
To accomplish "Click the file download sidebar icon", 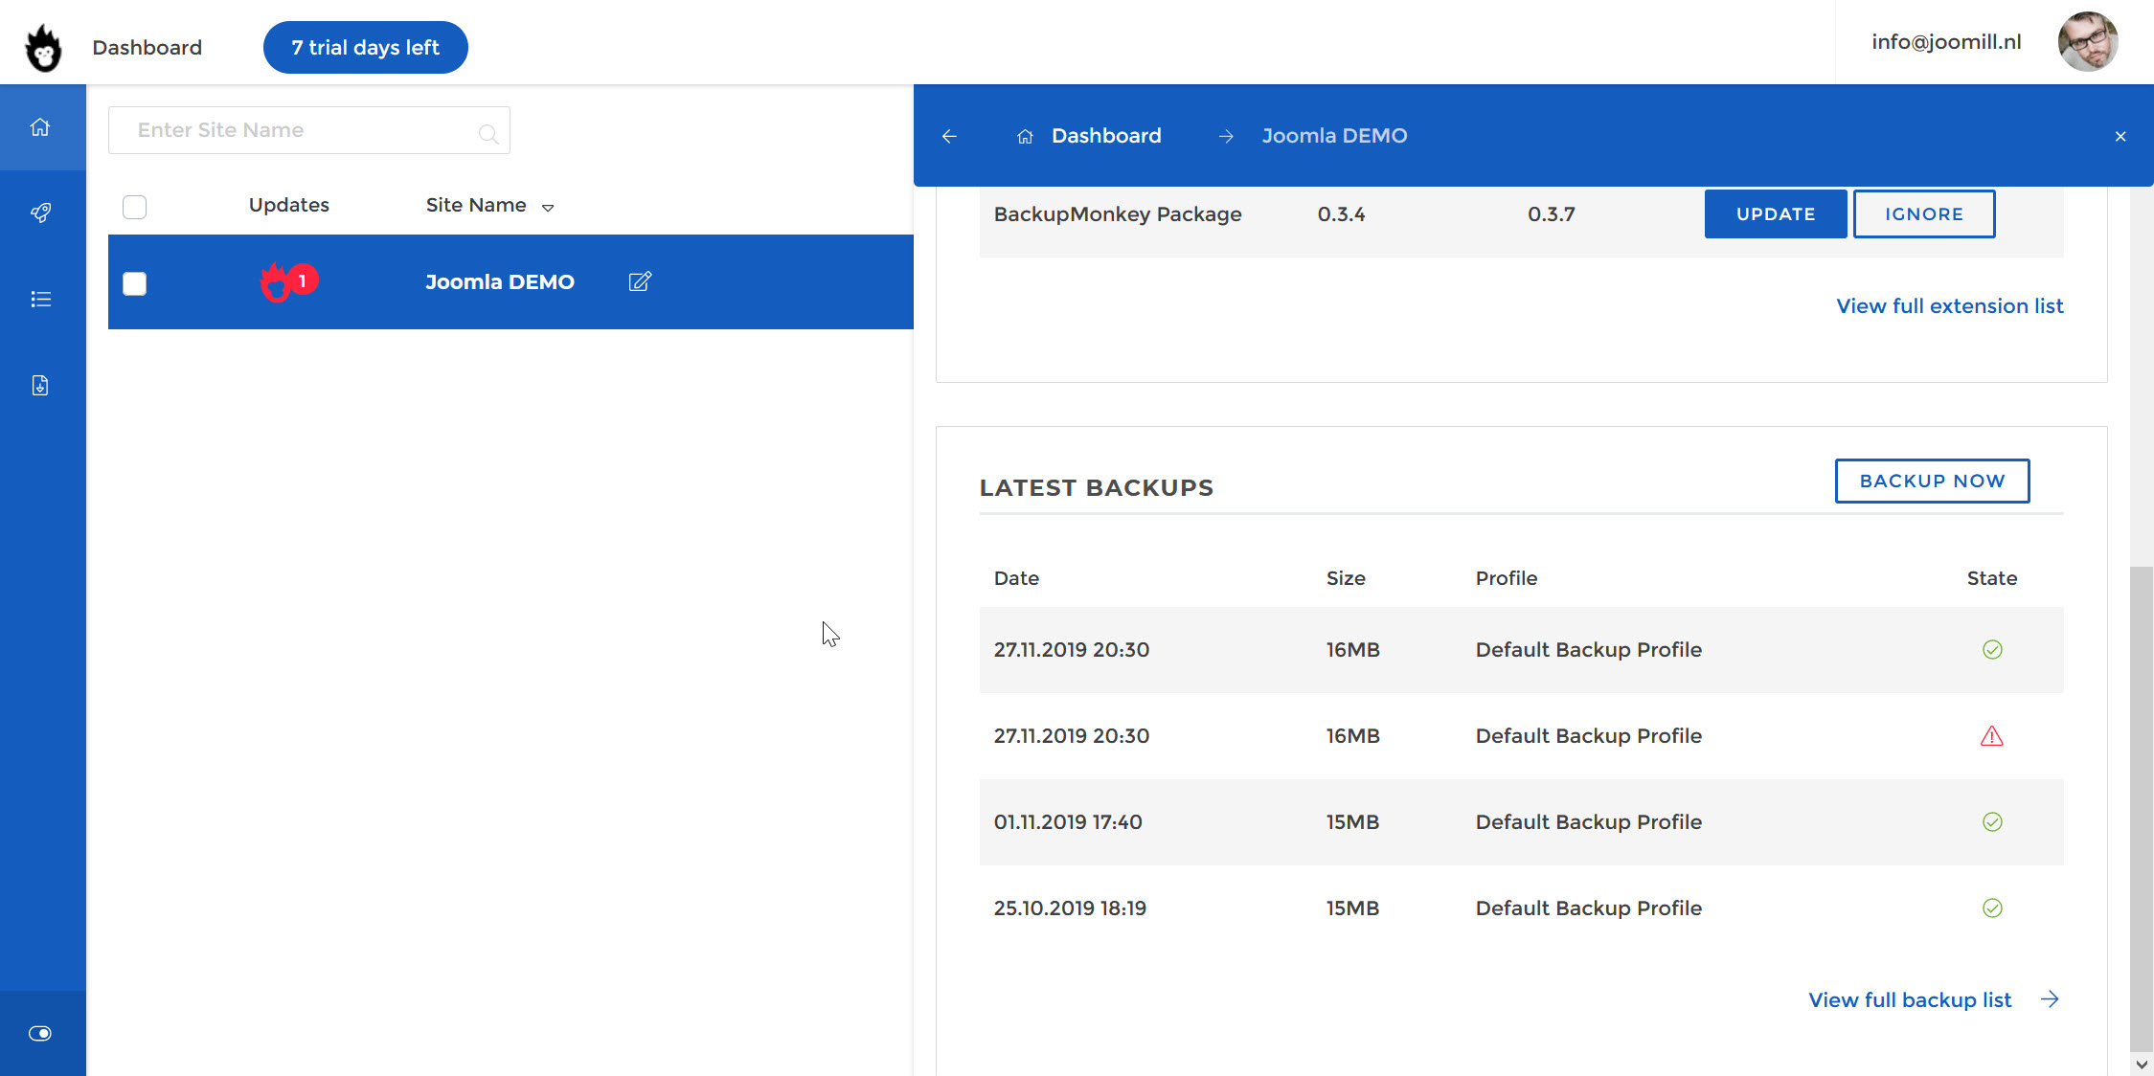I will tap(40, 385).
